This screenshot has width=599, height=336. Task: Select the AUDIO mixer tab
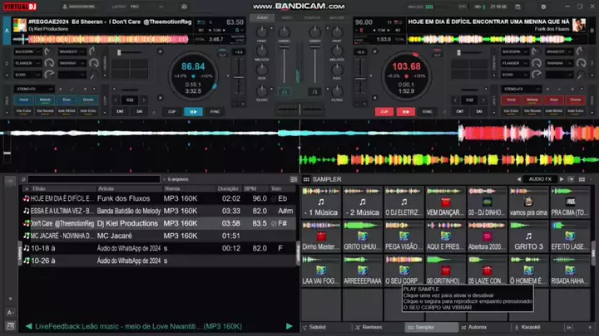[x=262, y=17]
